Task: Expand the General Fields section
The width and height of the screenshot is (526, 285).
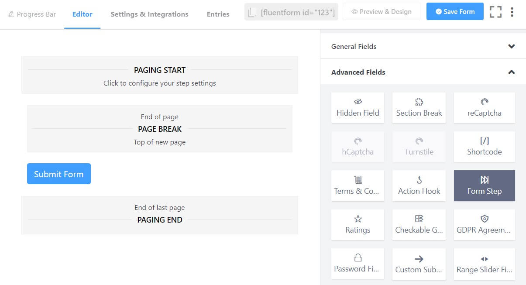Action: (511, 46)
